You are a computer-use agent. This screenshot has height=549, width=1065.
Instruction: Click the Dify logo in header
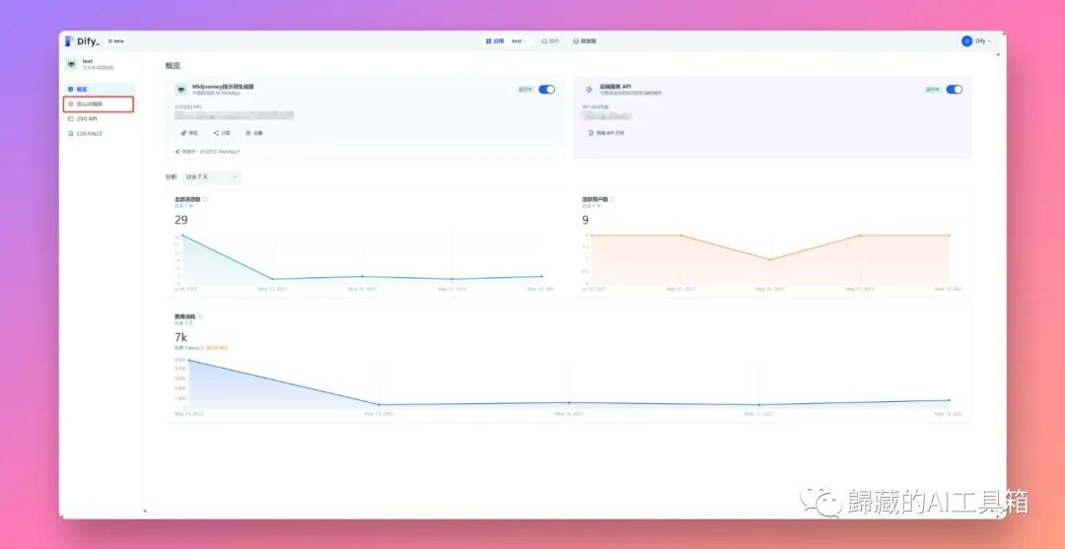tap(82, 40)
